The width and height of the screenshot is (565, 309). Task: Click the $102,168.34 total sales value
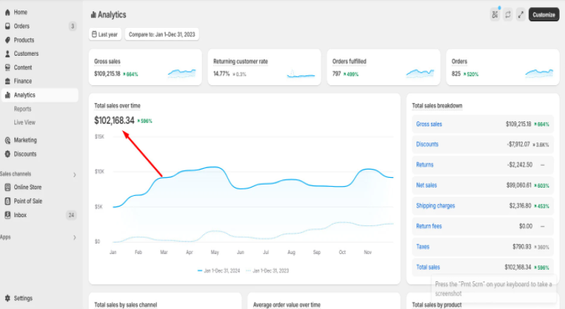(x=115, y=121)
